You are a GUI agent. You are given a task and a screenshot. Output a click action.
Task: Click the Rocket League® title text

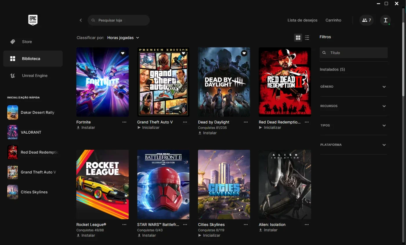click(91, 224)
